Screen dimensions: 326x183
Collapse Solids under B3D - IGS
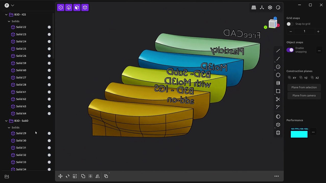pyautogui.click(x=9, y=21)
